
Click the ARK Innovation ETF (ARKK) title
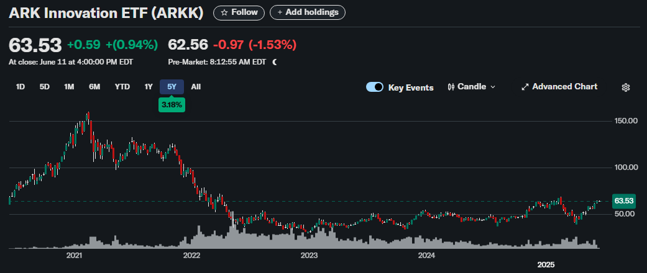[106, 13]
